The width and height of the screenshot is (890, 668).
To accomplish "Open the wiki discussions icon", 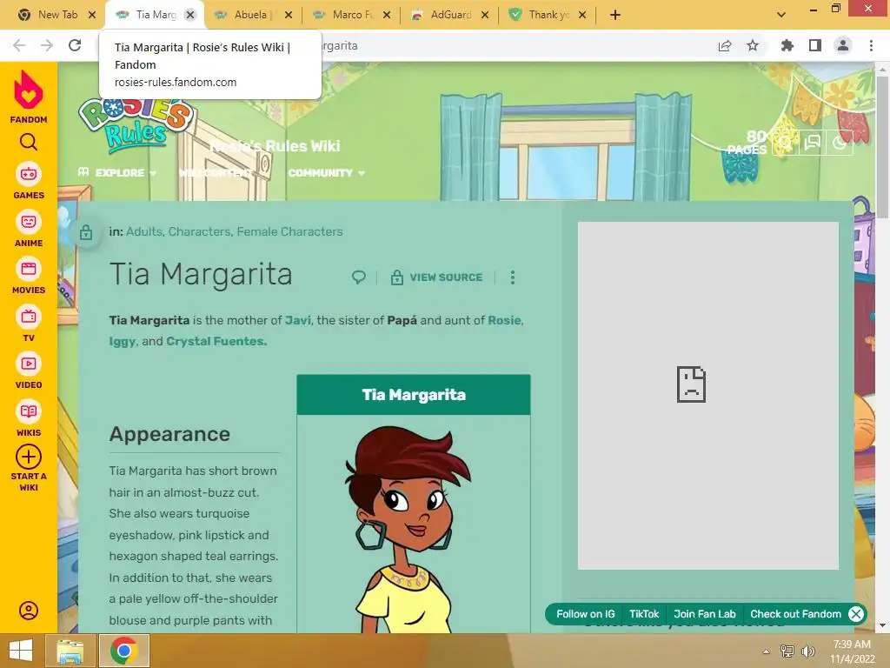I will click(813, 143).
